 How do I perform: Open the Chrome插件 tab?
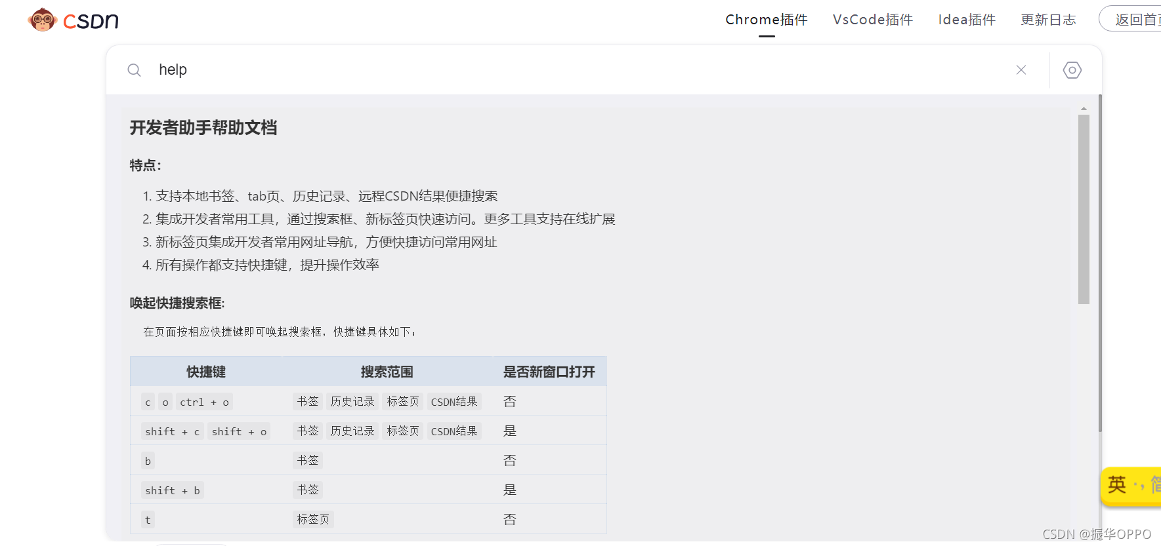click(767, 20)
